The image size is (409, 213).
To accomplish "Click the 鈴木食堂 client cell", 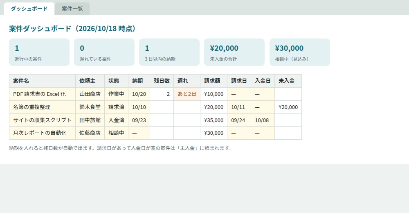I will pos(90,107).
